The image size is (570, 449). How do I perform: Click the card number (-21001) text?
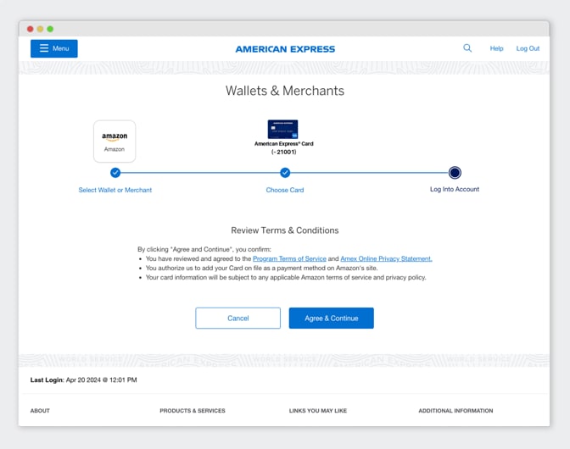(x=283, y=152)
